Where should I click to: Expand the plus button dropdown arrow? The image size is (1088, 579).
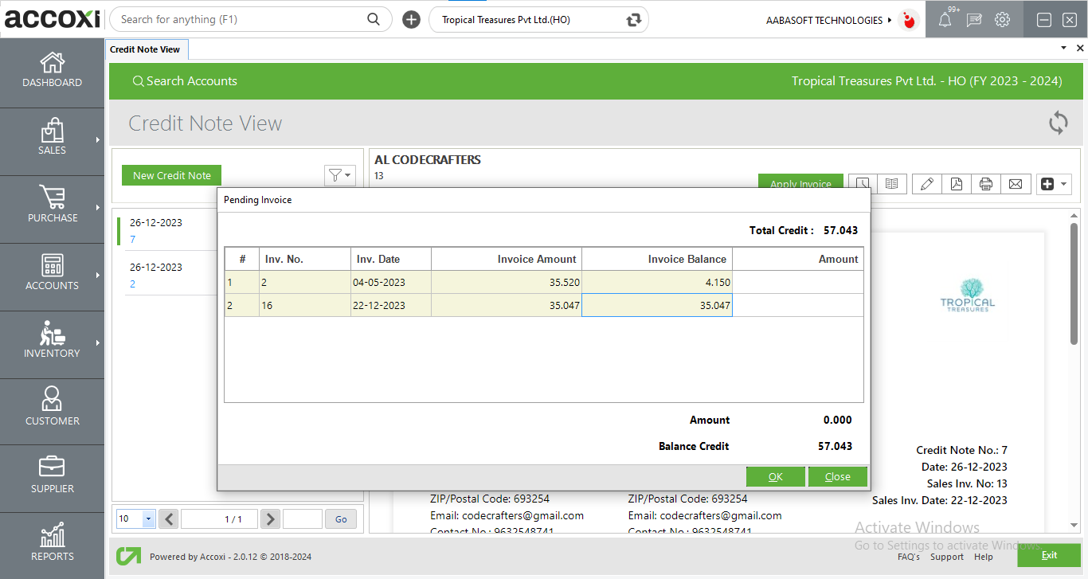[x=1063, y=183]
